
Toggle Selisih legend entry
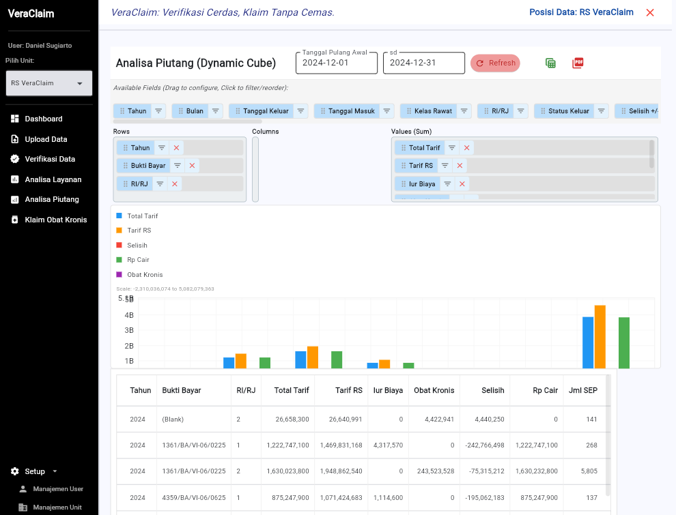(x=137, y=246)
